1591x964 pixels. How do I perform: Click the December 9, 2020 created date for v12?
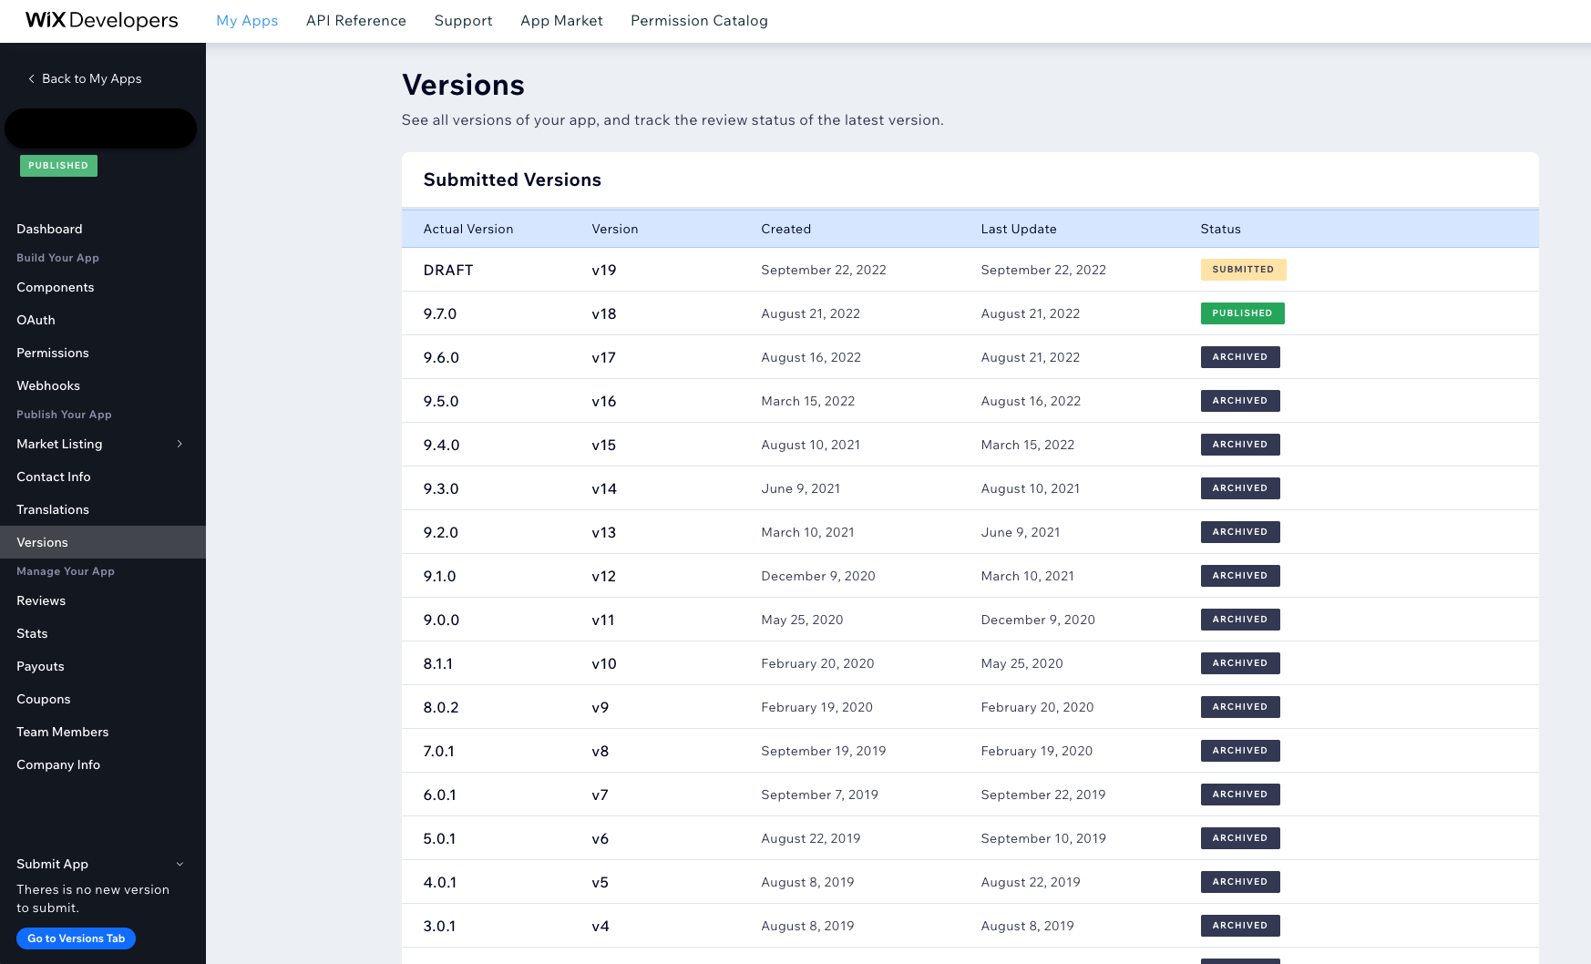pyautogui.click(x=818, y=576)
